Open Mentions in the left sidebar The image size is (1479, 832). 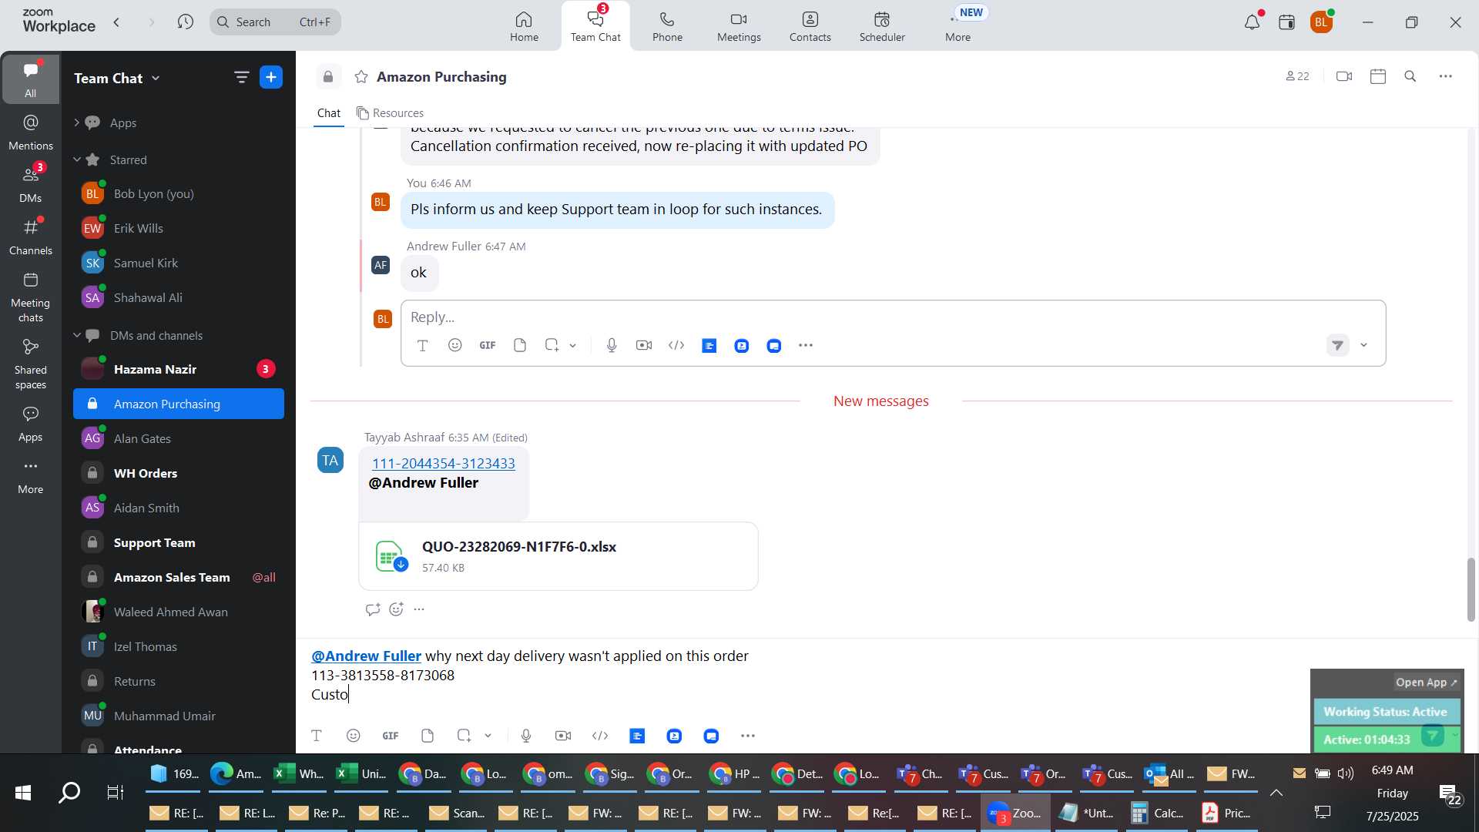(x=30, y=132)
